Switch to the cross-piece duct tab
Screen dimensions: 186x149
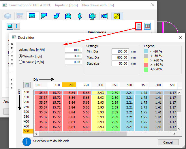(92, 16)
